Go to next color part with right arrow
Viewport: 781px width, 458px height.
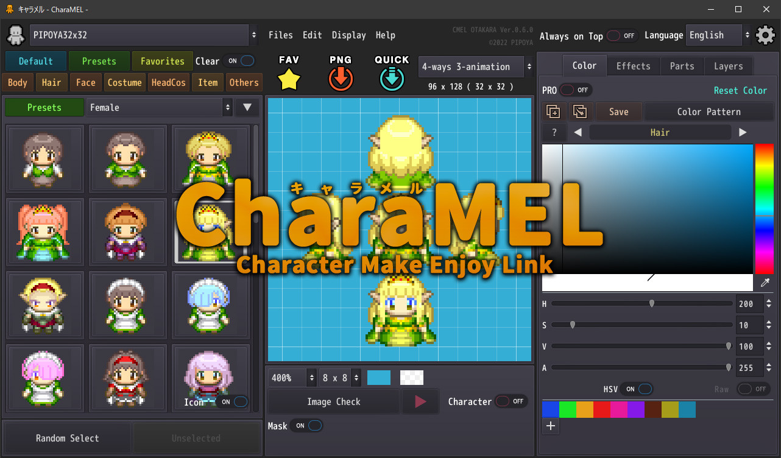(743, 132)
